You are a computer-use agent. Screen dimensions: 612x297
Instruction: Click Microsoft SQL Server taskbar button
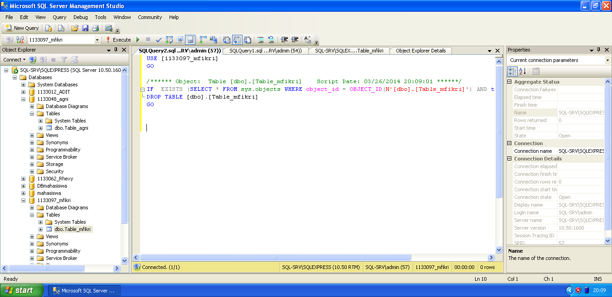pos(85,291)
